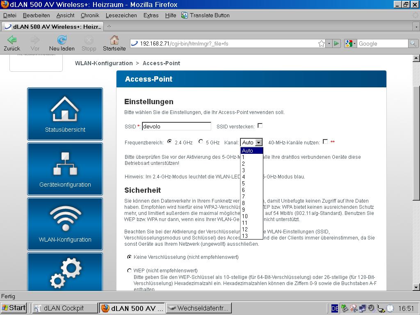
Task: Choose channel 1 in the Kanal list
Action: [252, 157]
